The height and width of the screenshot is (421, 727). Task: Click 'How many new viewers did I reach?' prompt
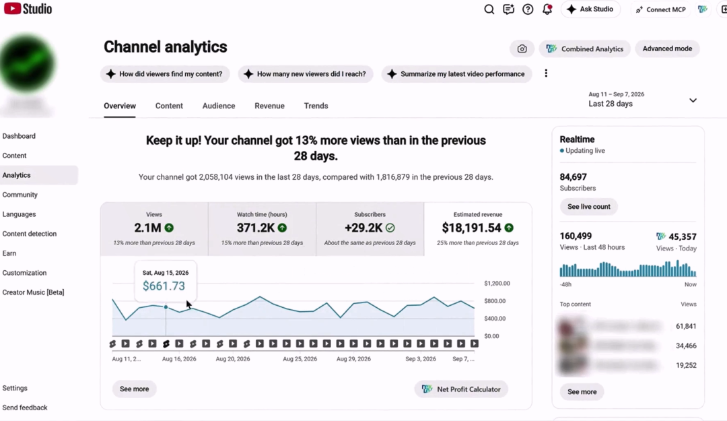pos(306,74)
